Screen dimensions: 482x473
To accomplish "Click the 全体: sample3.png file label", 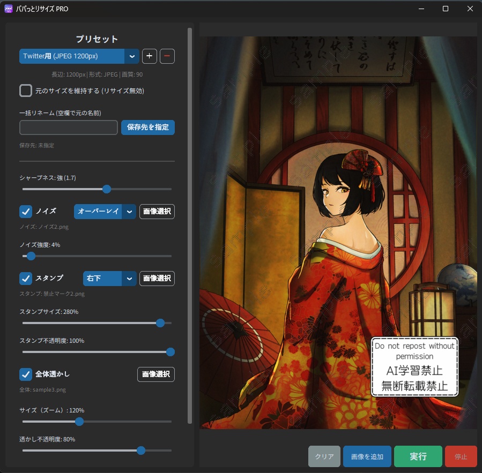I will click(x=43, y=390).
